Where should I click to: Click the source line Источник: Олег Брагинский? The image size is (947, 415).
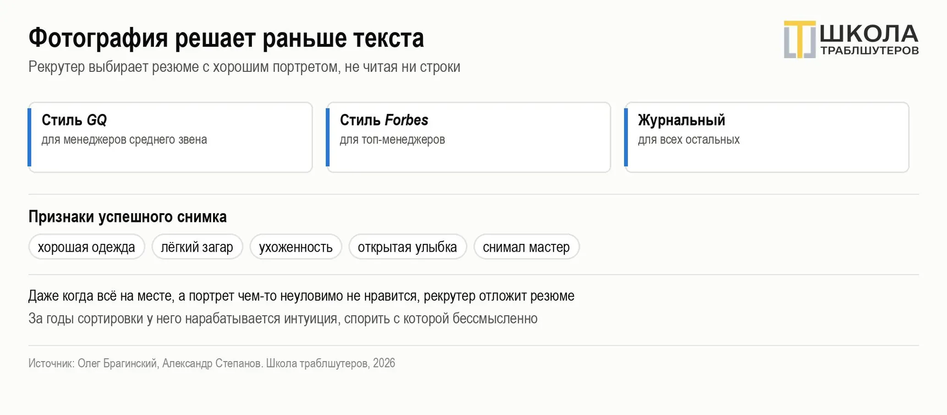[x=212, y=363]
